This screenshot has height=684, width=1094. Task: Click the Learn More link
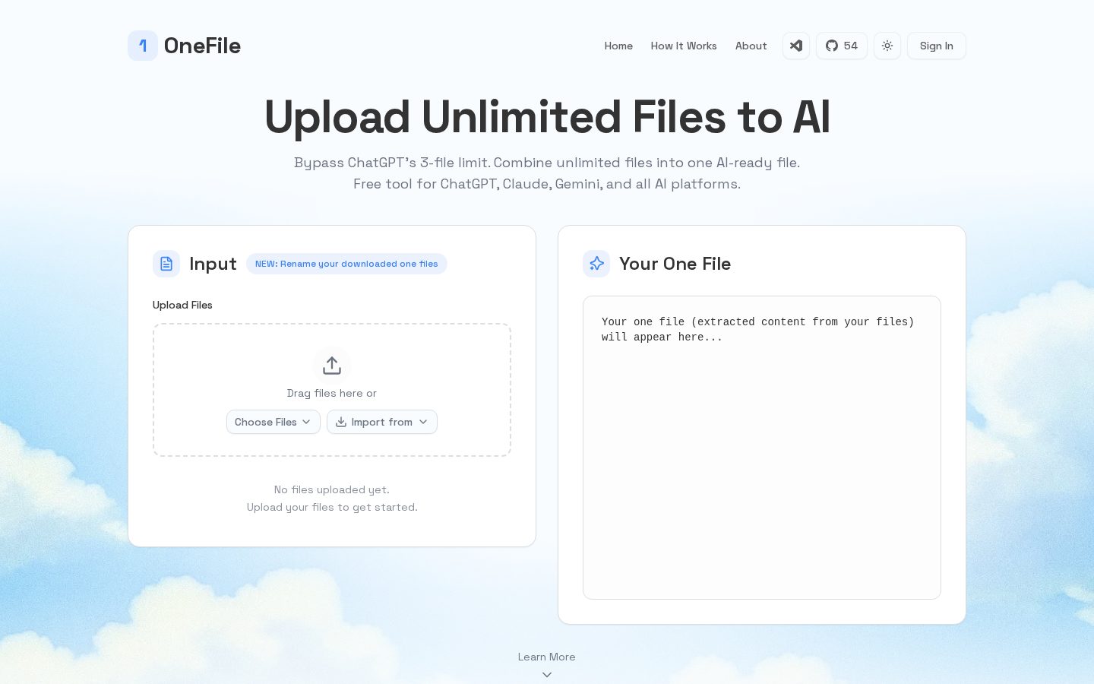(x=547, y=657)
